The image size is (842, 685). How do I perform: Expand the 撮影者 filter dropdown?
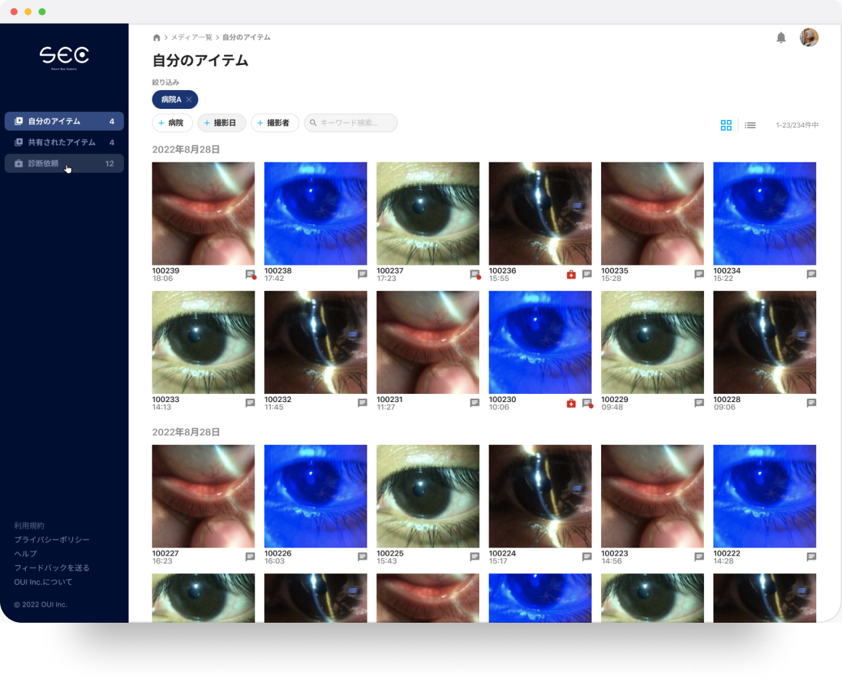(x=274, y=123)
